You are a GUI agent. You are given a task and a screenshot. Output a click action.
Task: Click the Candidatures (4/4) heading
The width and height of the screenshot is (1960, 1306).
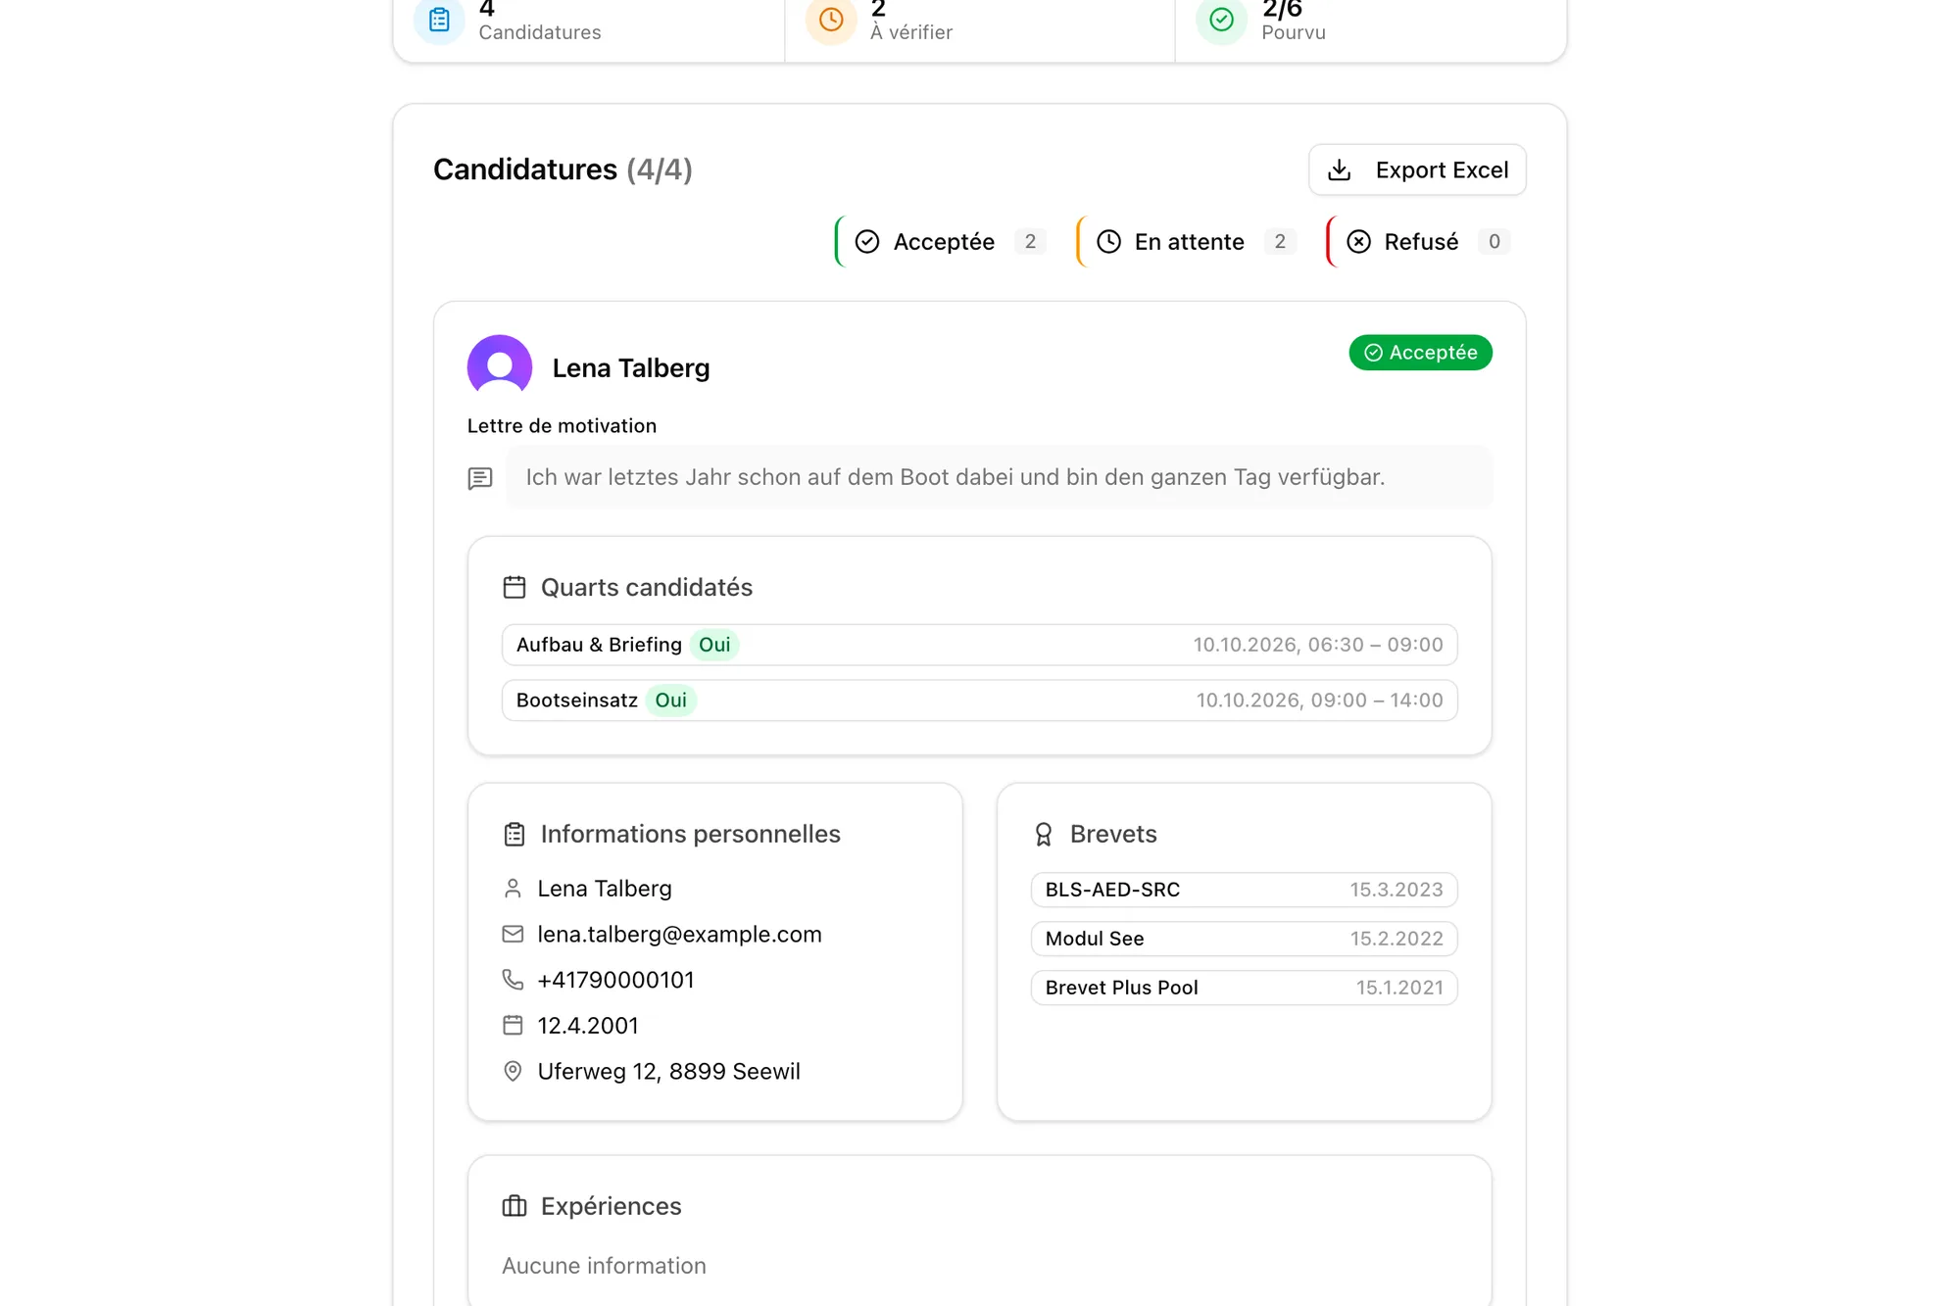click(563, 169)
